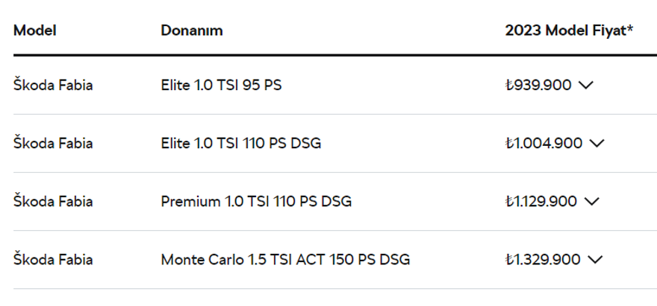Open the chevron beside ₺1.129.900

tap(591, 201)
